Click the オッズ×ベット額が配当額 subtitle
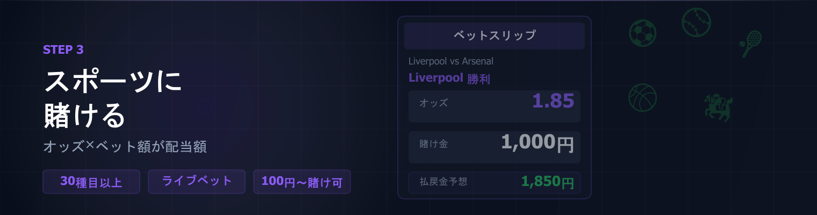This screenshot has width=817, height=215. click(x=125, y=147)
